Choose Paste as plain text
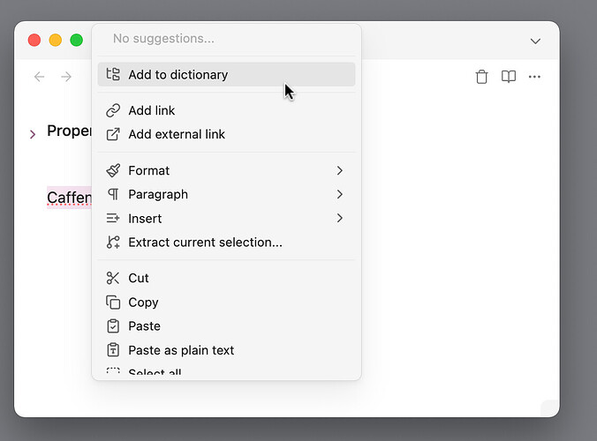This screenshot has height=441, width=597. tap(181, 350)
